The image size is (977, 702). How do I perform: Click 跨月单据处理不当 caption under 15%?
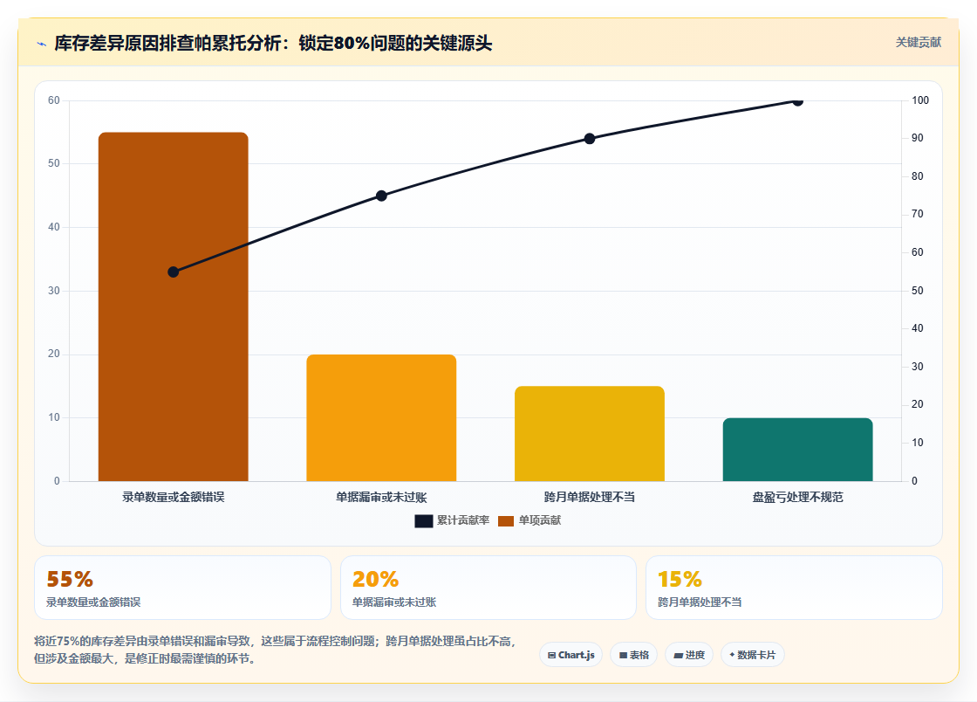tap(700, 602)
